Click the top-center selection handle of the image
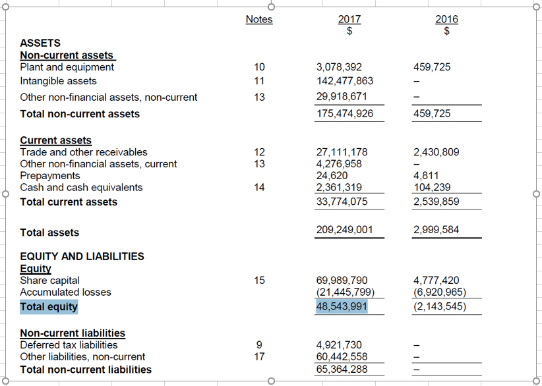The width and height of the screenshot is (542, 386). pos(271,6)
